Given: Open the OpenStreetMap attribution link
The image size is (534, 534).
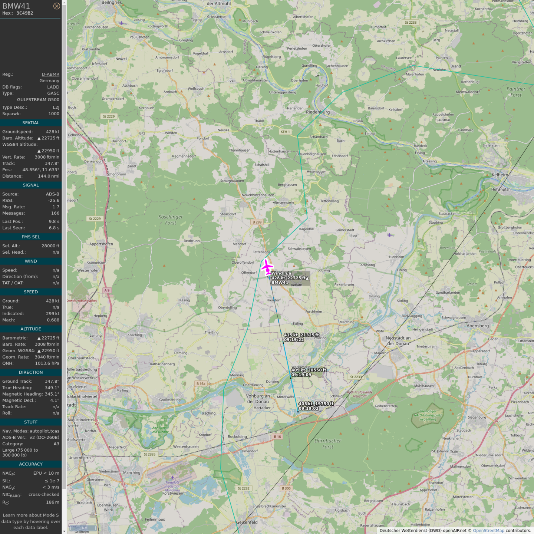Looking at the screenshot, I should (488, 530).
